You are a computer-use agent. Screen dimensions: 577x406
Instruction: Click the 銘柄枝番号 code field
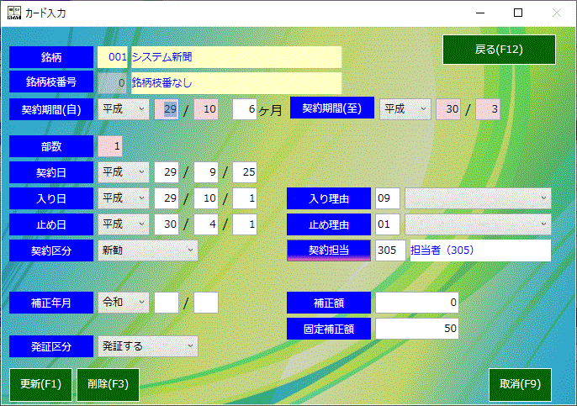click(x=112, y=83)
